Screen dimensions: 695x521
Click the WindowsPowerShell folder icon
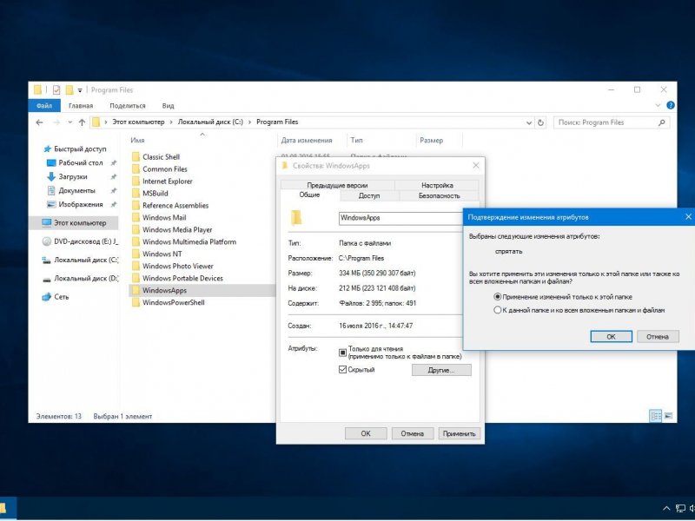tap(136, 302)
